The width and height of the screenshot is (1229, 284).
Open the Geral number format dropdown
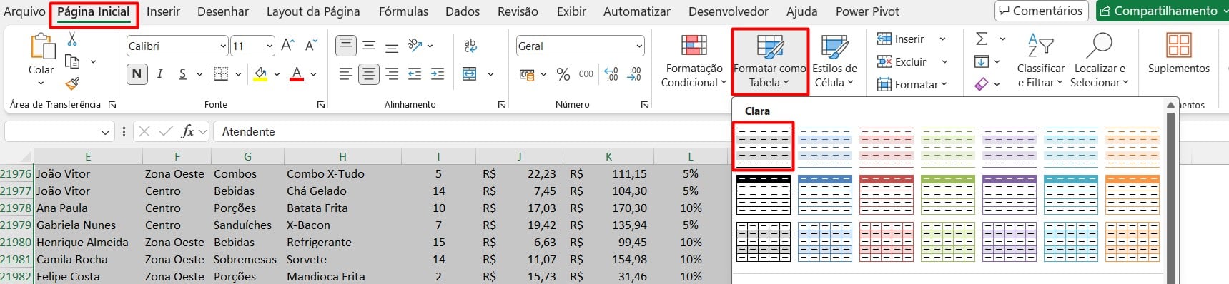639,46
